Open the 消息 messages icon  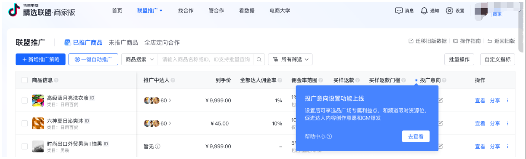[398, 11]
